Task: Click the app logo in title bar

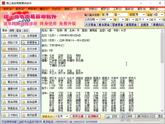Action: click(4, 3)
